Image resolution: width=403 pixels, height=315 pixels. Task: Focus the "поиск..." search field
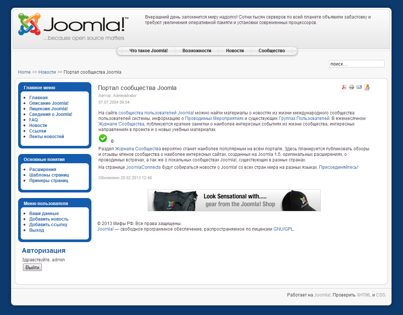click(356, 64)
